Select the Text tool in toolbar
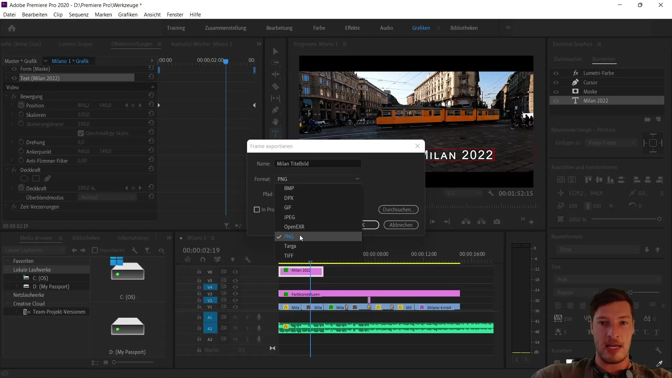The width and height of the screenshot is (672, 378). pyautogui.click(x=275, y=134)
